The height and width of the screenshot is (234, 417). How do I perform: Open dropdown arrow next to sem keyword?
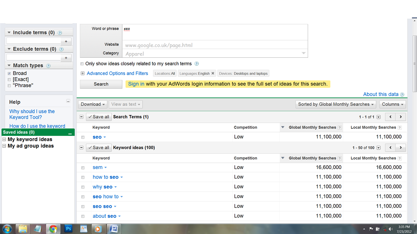(x=106, y=167)
